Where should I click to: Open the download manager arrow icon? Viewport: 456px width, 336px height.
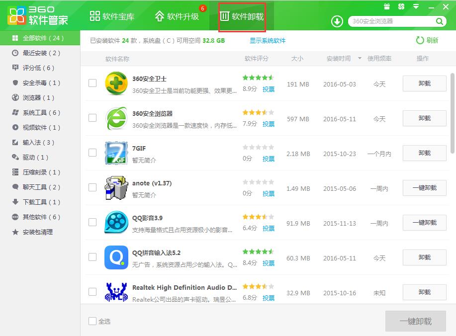pos(337,21)
